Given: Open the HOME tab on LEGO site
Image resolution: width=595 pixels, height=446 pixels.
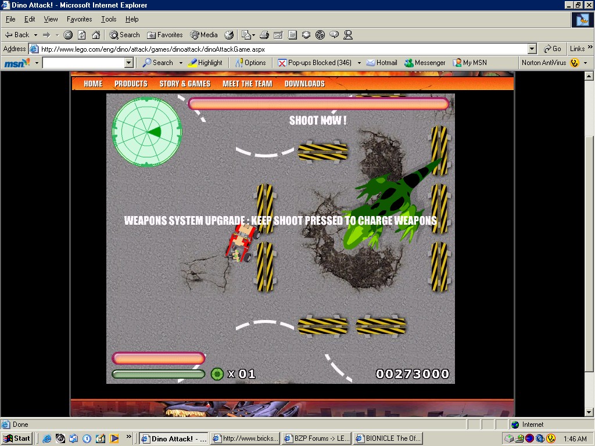Looking at the screenshot, I should tap(93, 84).
